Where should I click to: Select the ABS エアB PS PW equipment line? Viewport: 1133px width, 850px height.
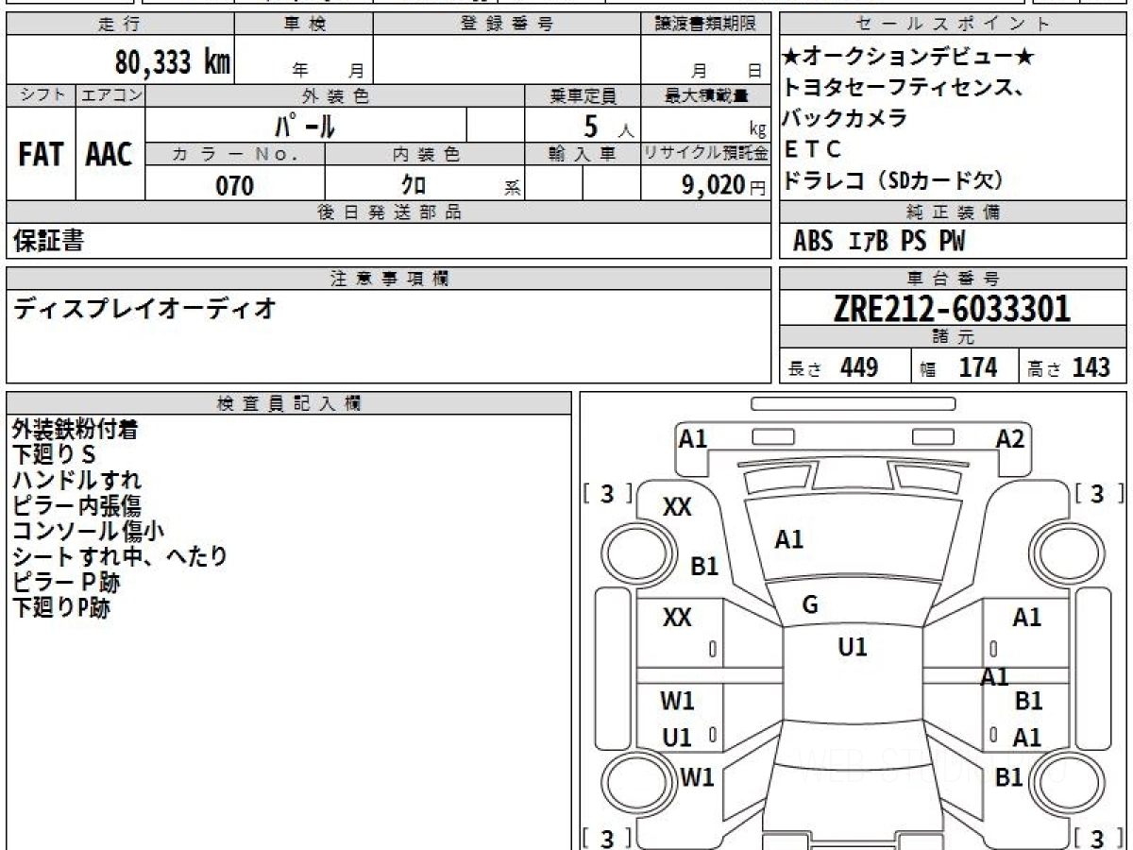[x=879, y=243]
